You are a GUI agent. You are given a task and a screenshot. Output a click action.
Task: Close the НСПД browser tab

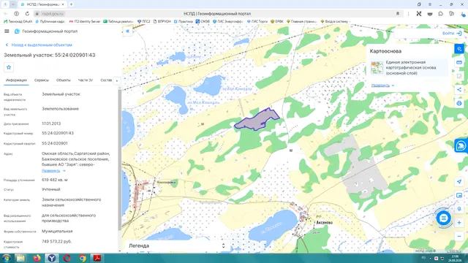[63, 4]
